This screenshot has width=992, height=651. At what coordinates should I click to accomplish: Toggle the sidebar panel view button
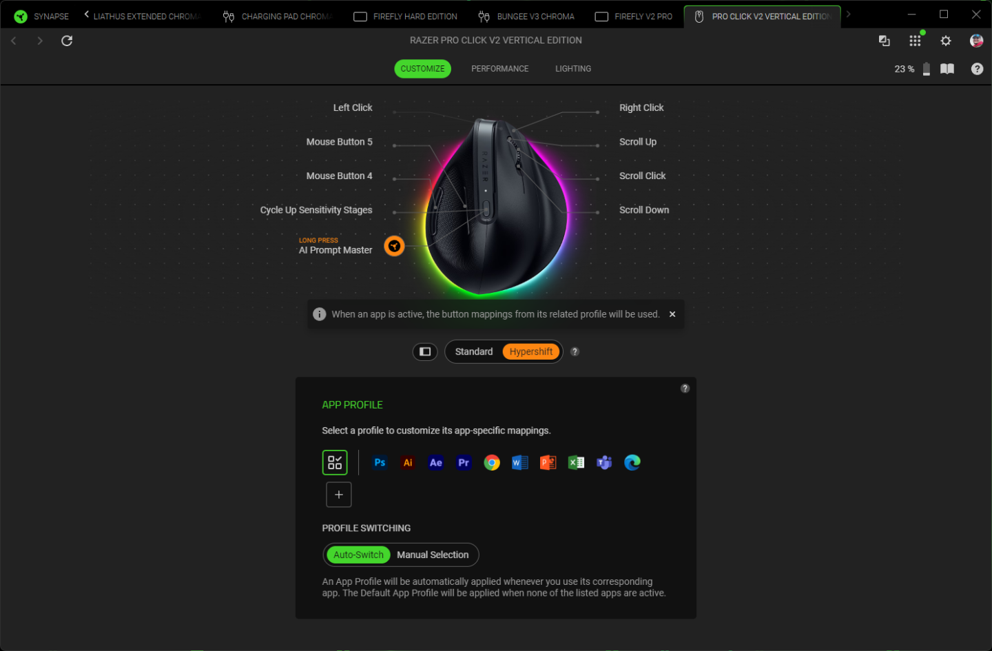[425, 352]
